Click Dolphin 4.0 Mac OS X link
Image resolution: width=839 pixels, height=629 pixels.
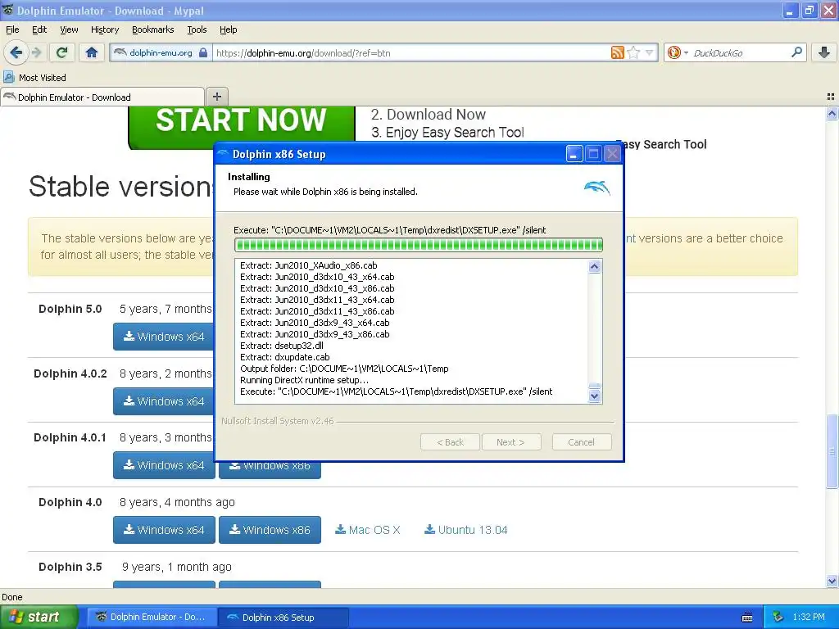click(368, 530)
